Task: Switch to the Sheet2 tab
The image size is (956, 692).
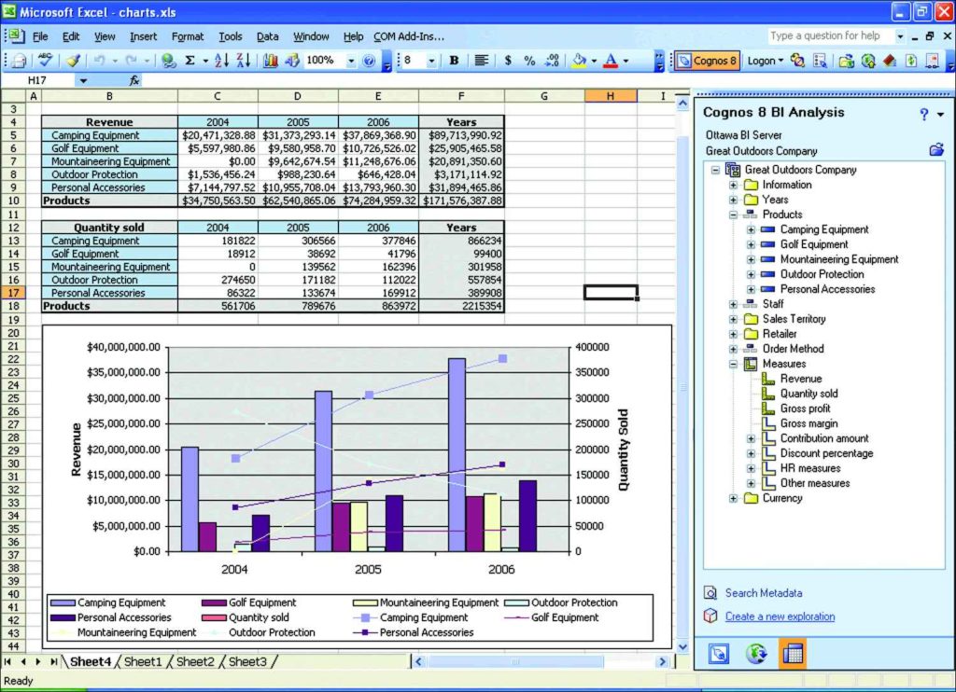Action: (x=195, y=662)
